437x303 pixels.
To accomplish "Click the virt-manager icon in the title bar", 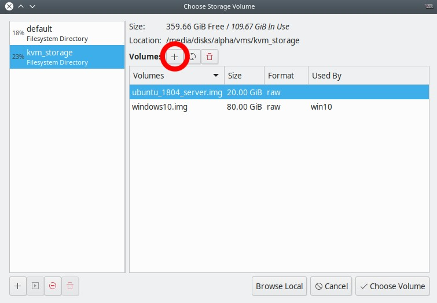I will point(429,6).
